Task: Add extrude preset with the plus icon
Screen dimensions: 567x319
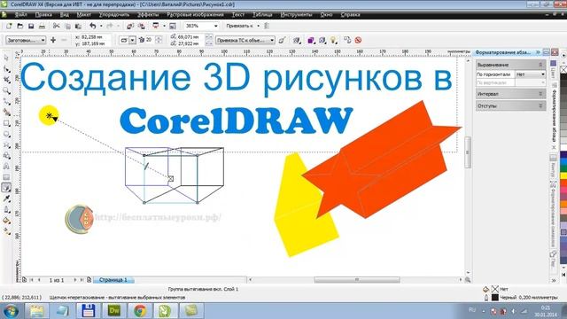Action: pos(53,40)
